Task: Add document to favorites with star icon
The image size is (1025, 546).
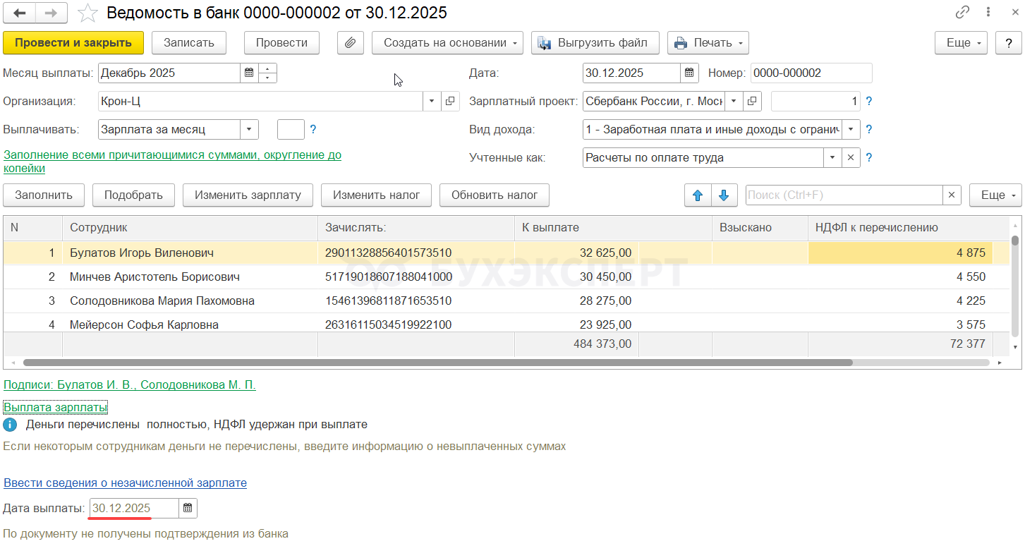Action: click(87, 13)
